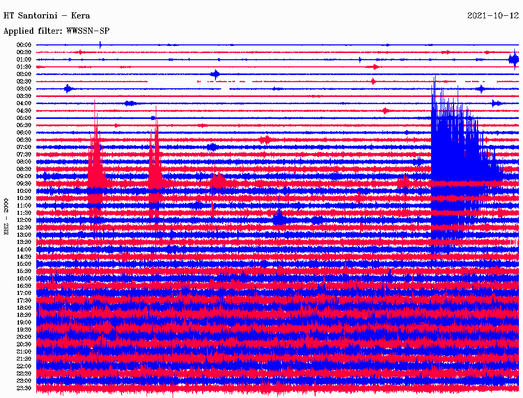Click the 'HT Santorini – Kera' station title
This screenshot has width=523, height=398.
tap(46, 16)
